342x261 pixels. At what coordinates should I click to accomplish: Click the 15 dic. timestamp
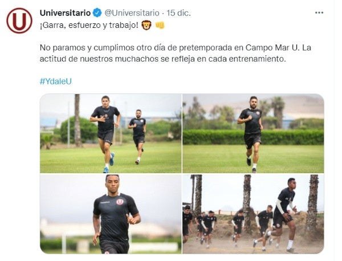coord(178,13)
